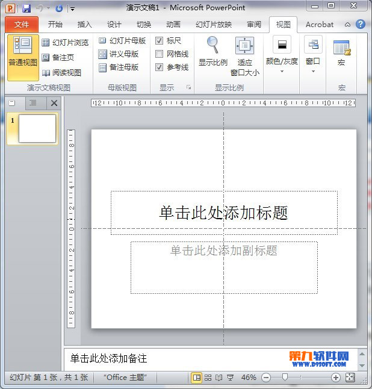Image resolution: width=372 pixels, height=389 pixels.
Task: Switch to Reading View (阅读视图)
Action: [x=61, y=73]
